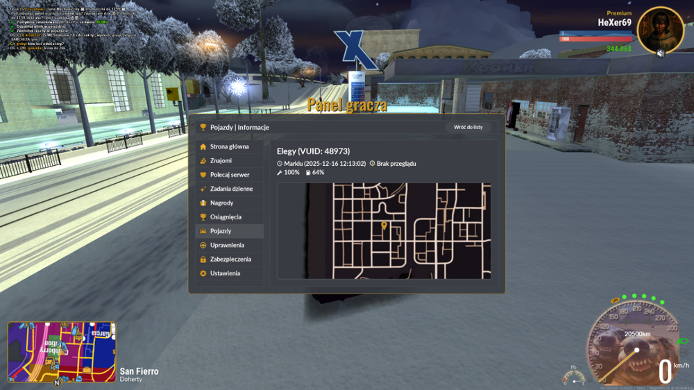Click the Brak przeglądu inspection icon
The width and height of the screenshot is (694, 390).
pos(372,163)
